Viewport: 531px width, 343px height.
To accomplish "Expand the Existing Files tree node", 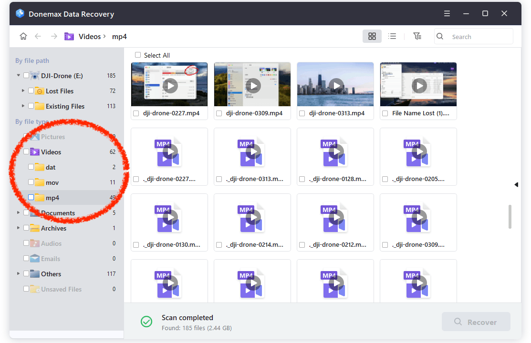I will click(23, 106).
